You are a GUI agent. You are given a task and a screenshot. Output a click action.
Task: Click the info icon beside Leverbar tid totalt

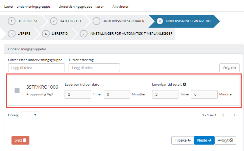tap(185, 84)
